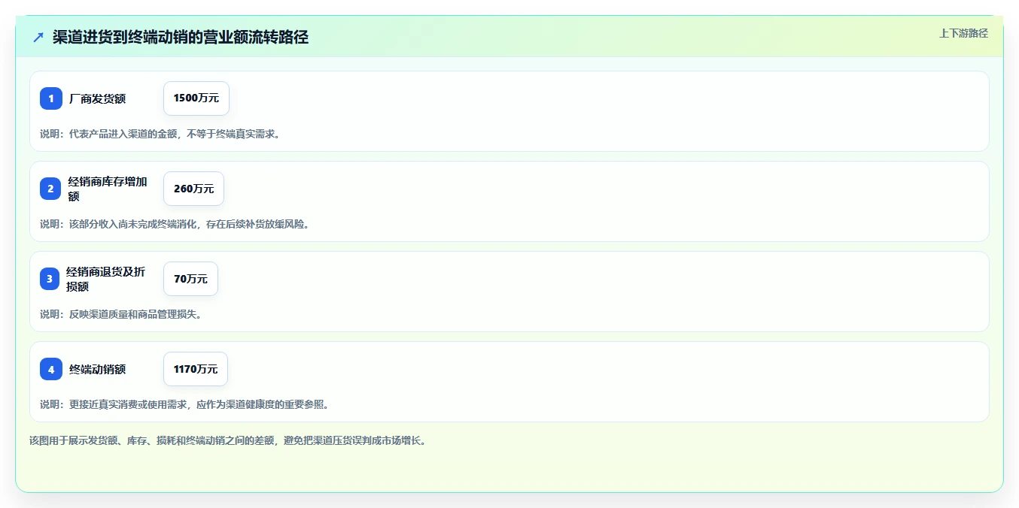Click the 经销商退货及折损额 label
Screen dimensions: 1019x508
tap(105, 279)
